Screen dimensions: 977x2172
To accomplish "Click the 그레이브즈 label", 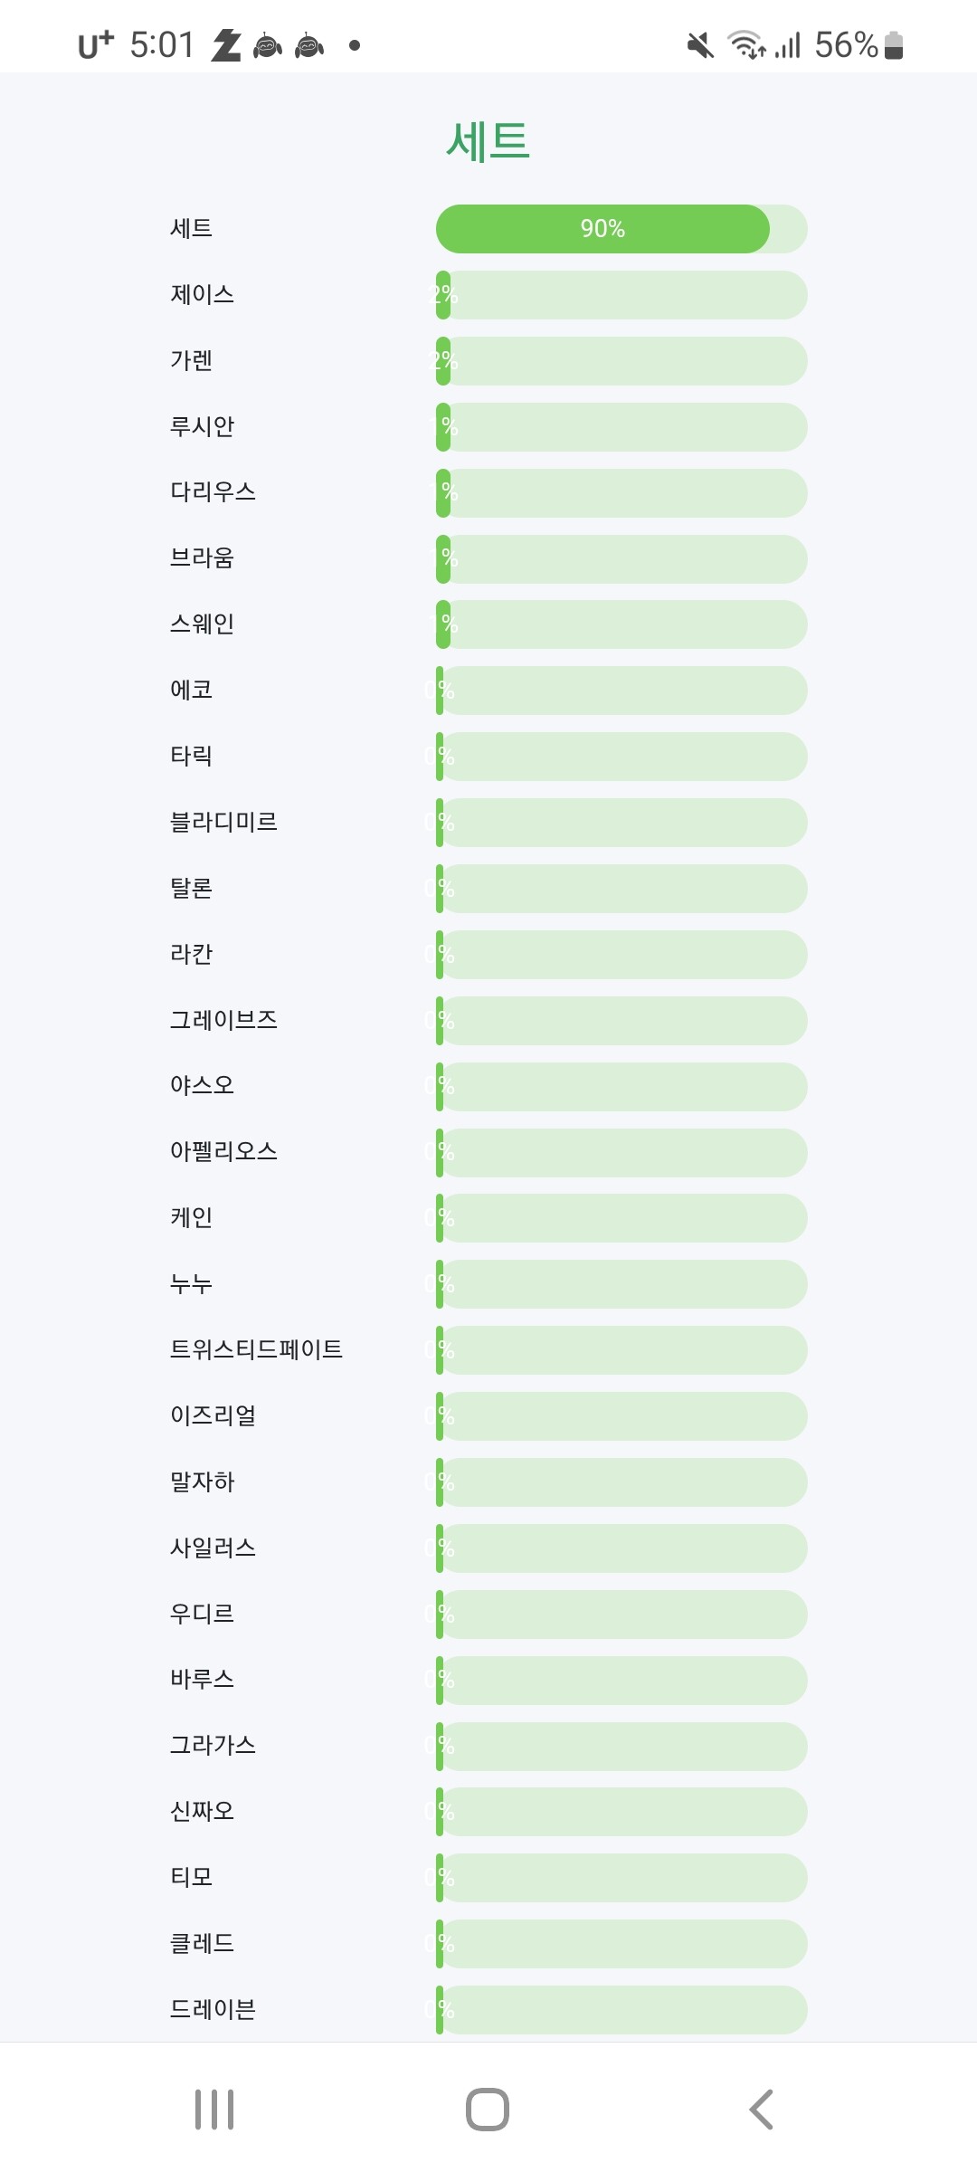I will (223, 1020).
